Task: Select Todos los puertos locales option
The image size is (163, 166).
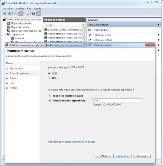Action: pos(50,96)
